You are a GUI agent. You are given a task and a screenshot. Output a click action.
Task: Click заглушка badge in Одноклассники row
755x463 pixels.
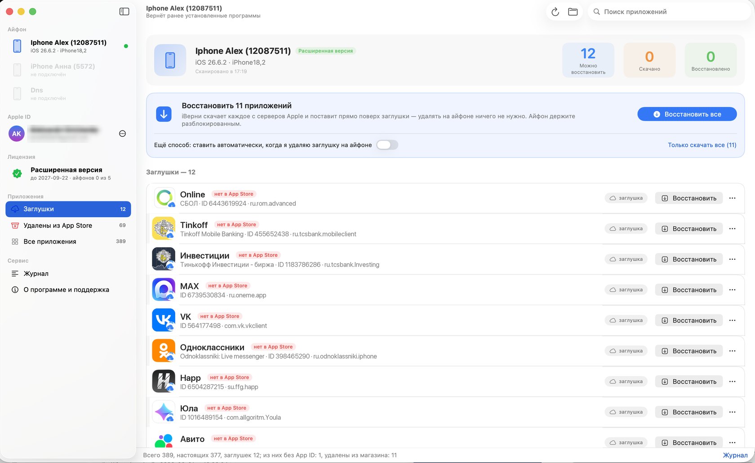tap(626, 350)
